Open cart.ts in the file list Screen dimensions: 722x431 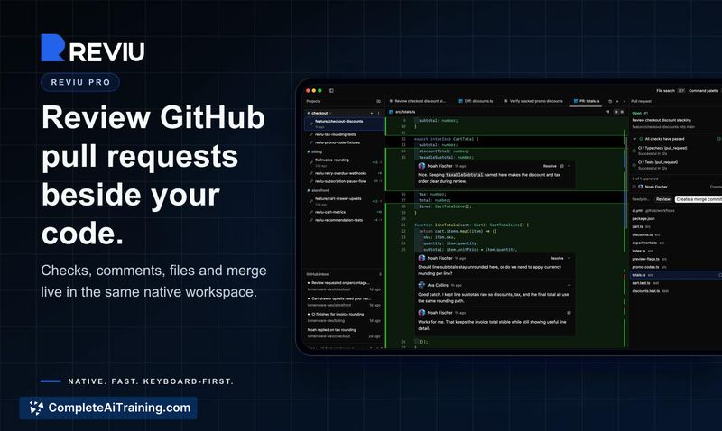(637, 226)
